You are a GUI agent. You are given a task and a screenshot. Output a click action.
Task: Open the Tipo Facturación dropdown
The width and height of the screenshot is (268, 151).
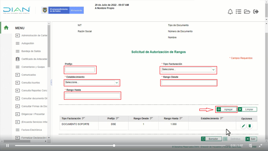coord(188,69)
